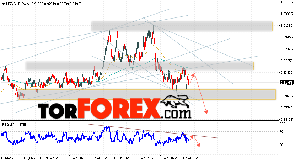Click the 0.87740 price axis label
This screenshot has height=162, width=295.
287,108
